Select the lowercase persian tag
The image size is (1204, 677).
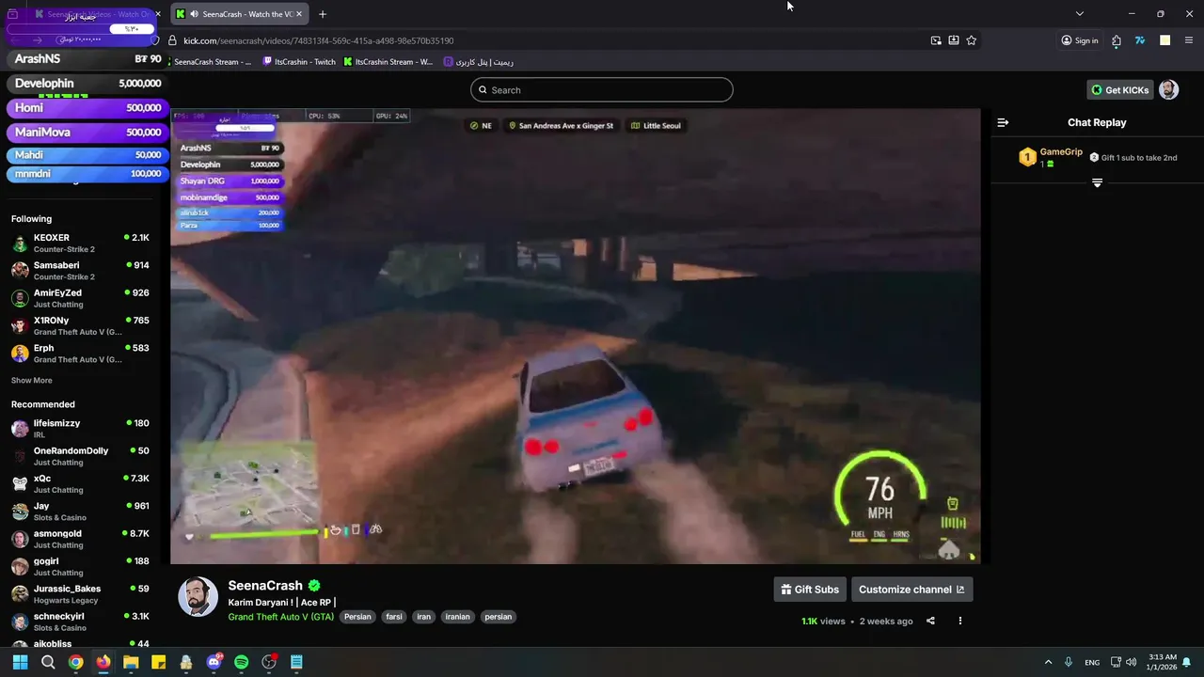(498, 617)
